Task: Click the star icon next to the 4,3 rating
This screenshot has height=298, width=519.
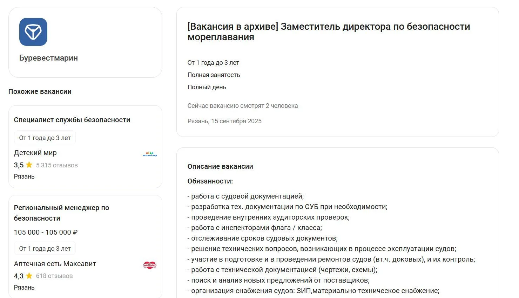Action: pos(29,276)
